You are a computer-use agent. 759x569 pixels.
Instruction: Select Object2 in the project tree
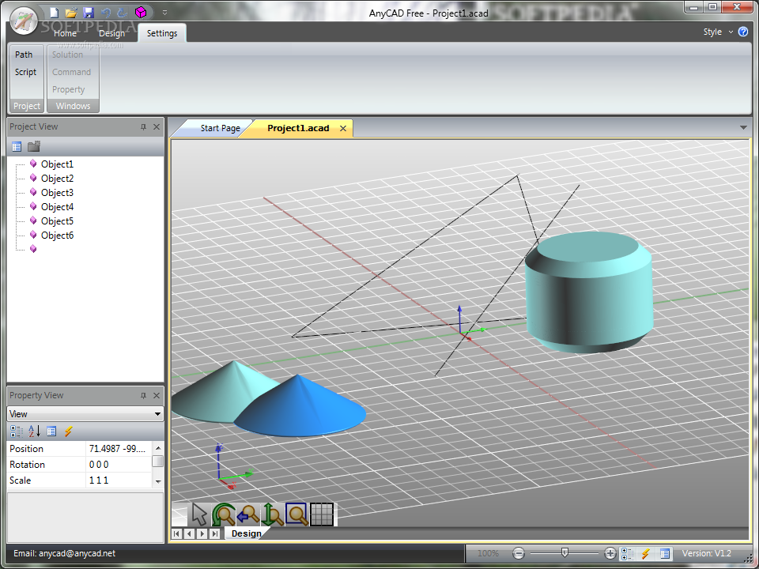(57, 179)
